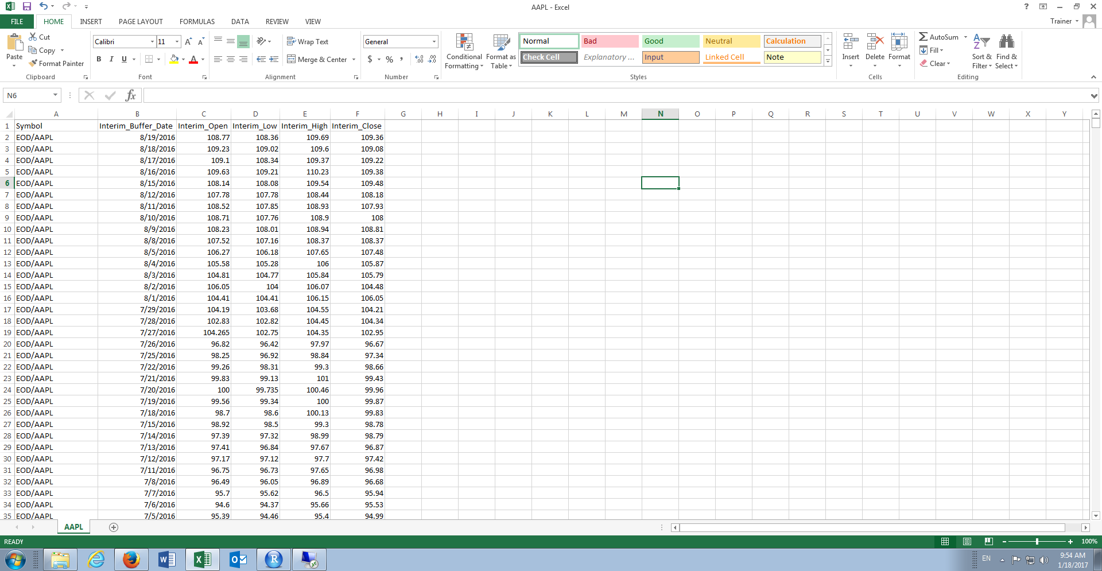
Task: Click Decrease Indent icon
Action: [261, 59]
